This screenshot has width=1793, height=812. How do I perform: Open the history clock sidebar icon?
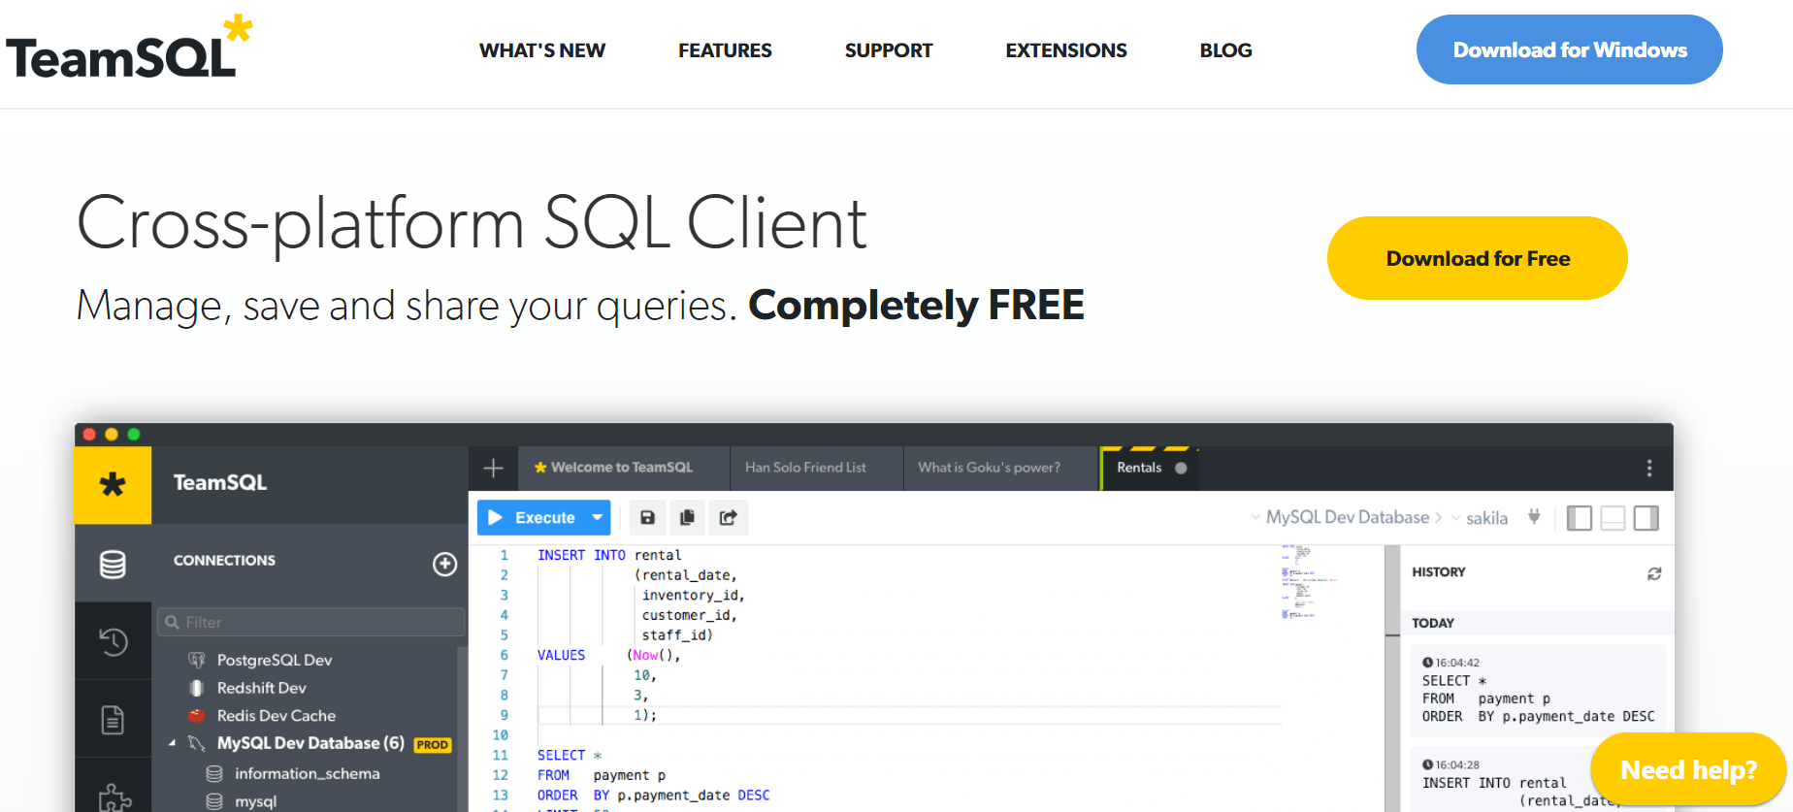[113, 641]
